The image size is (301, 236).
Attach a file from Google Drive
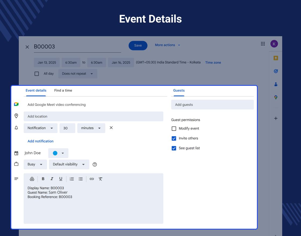[x=32, y=179]
